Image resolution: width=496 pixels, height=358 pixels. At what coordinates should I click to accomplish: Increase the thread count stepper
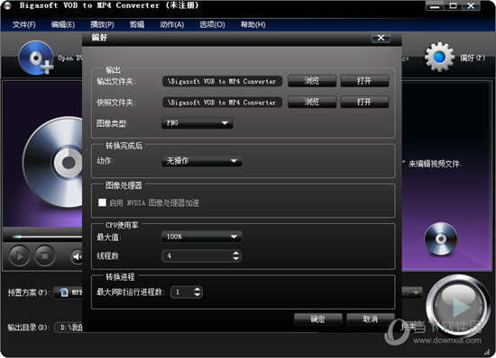tap(235, 253)
